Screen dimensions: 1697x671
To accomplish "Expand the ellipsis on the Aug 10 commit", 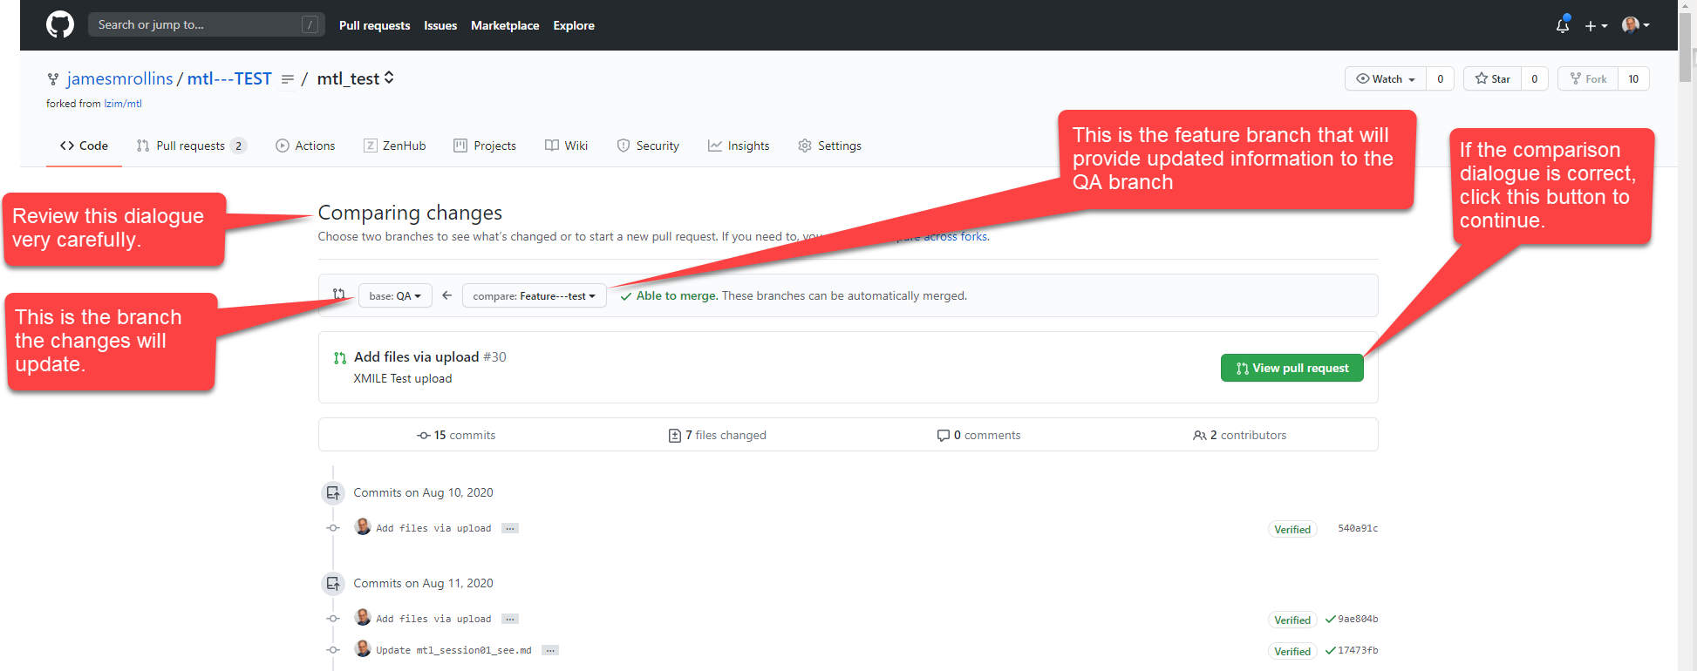I will coord(510,528).
